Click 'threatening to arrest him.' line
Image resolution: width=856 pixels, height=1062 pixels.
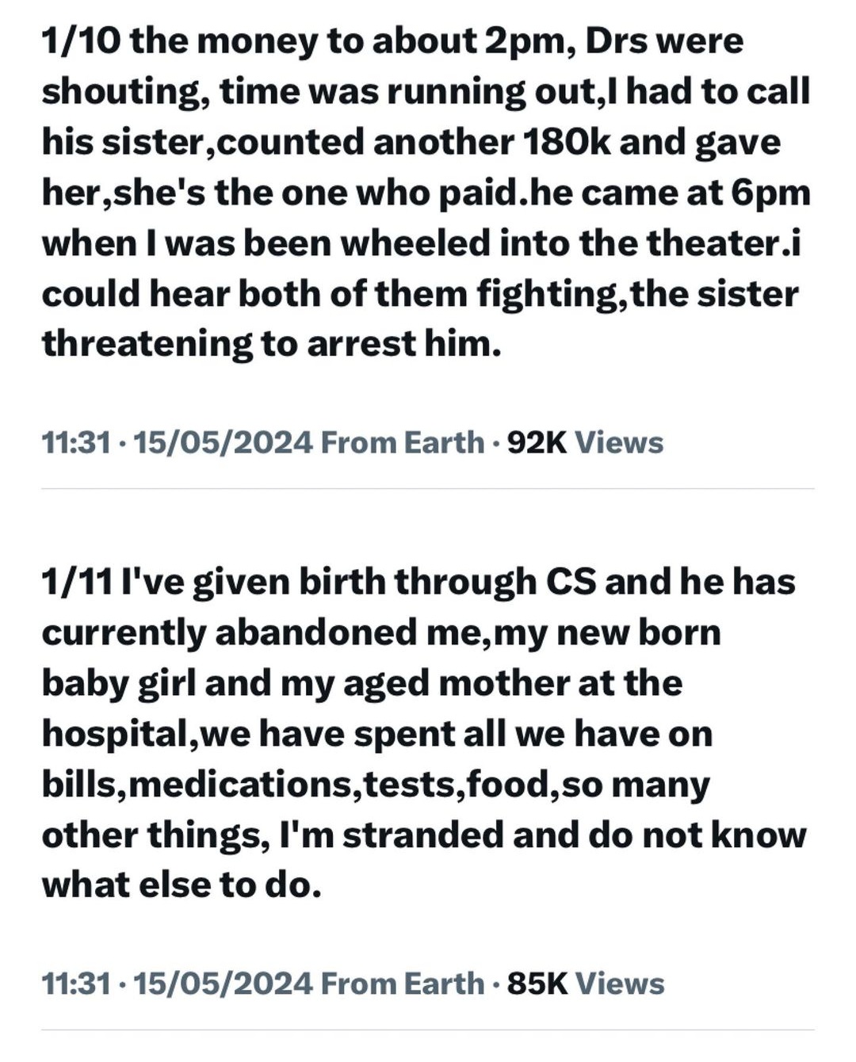coord(272,344)
